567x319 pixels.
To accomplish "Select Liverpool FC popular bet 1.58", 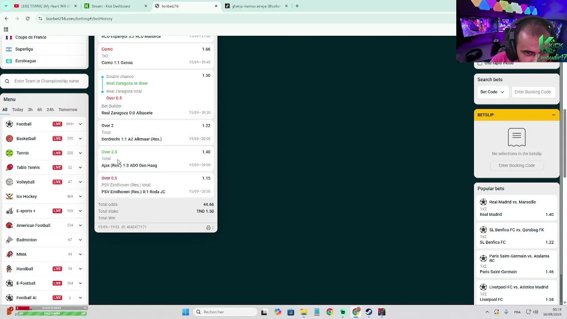I will pyautogui.click(x=517, y=293).
